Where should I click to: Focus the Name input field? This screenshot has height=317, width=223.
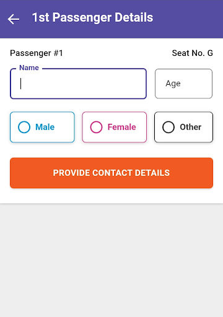tap(79, 84)
